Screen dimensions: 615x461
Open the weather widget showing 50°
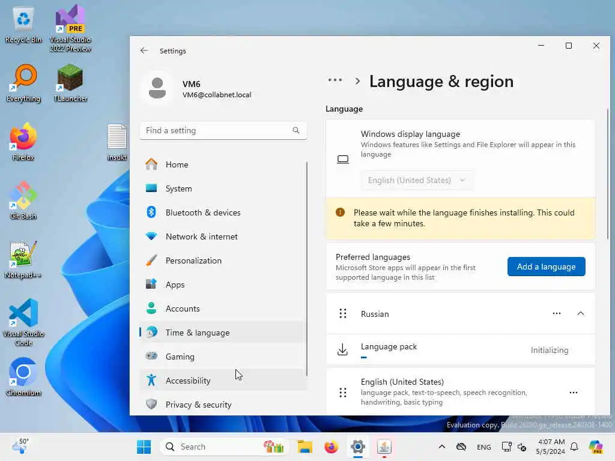coord(20,447)
